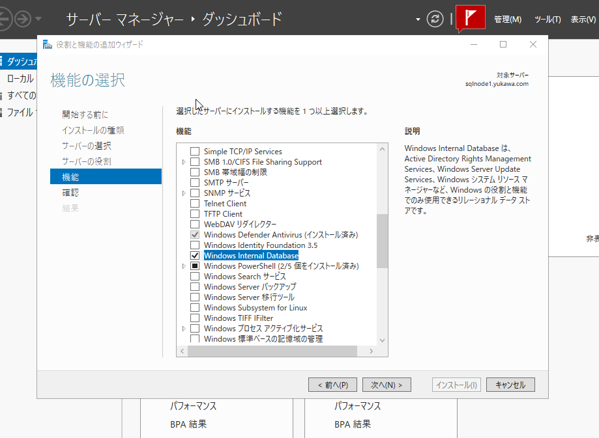This screenshot has height=438, width=599.
Task: Uncheck Windows Internal Database
Action: coord(194,255)
